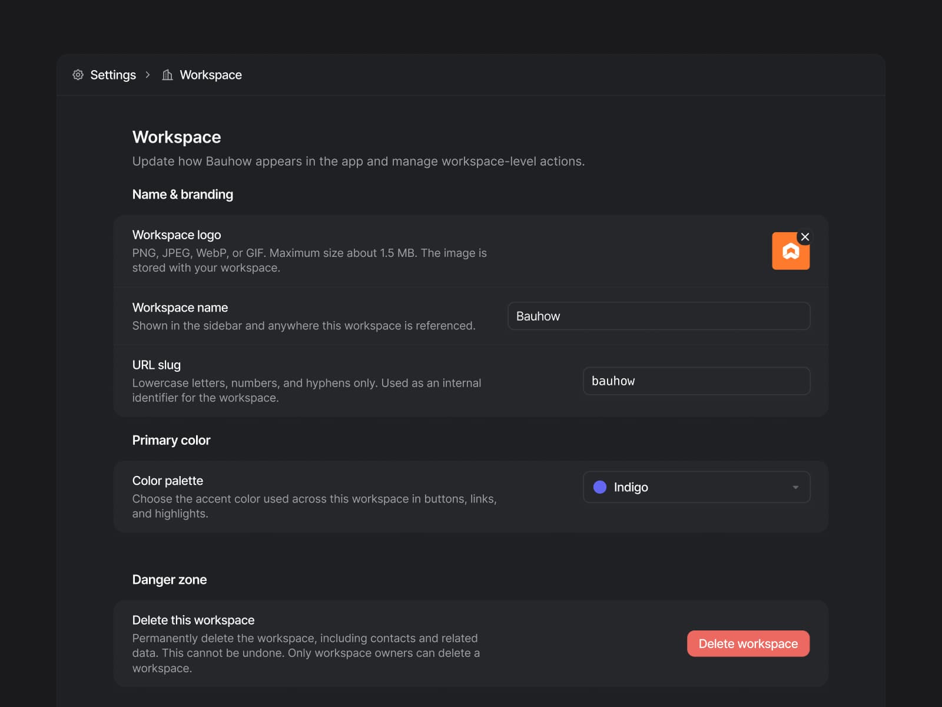Focus the URL slug field containing bauhow

(696, 381)
